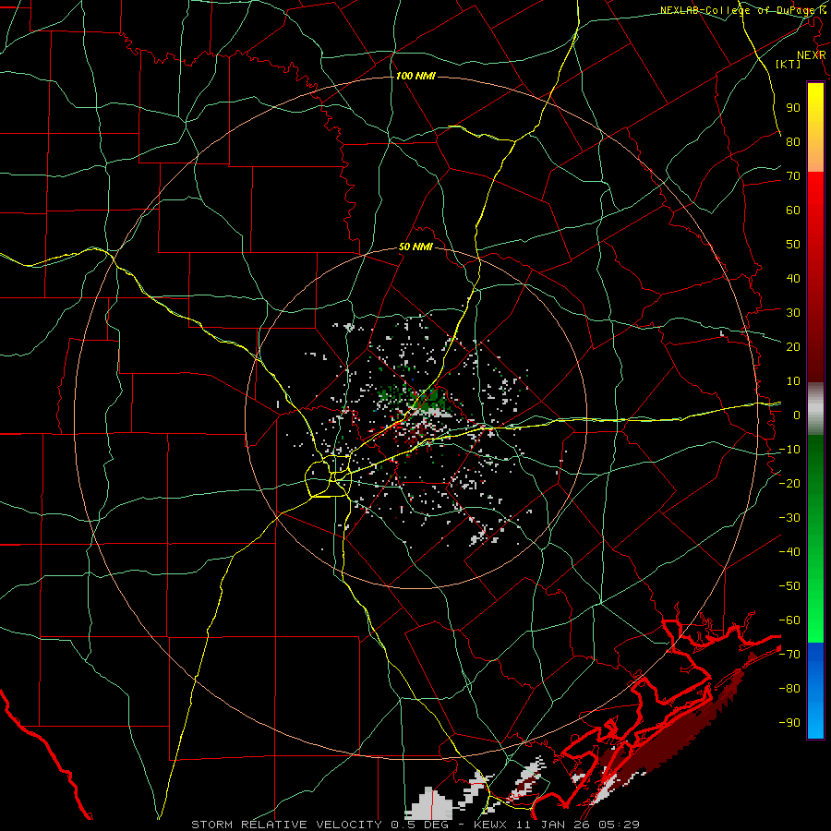Click the 20 value on velocity scale
Image resolution: width=831 pixels, height=831 pixels.
click(793, 346)
